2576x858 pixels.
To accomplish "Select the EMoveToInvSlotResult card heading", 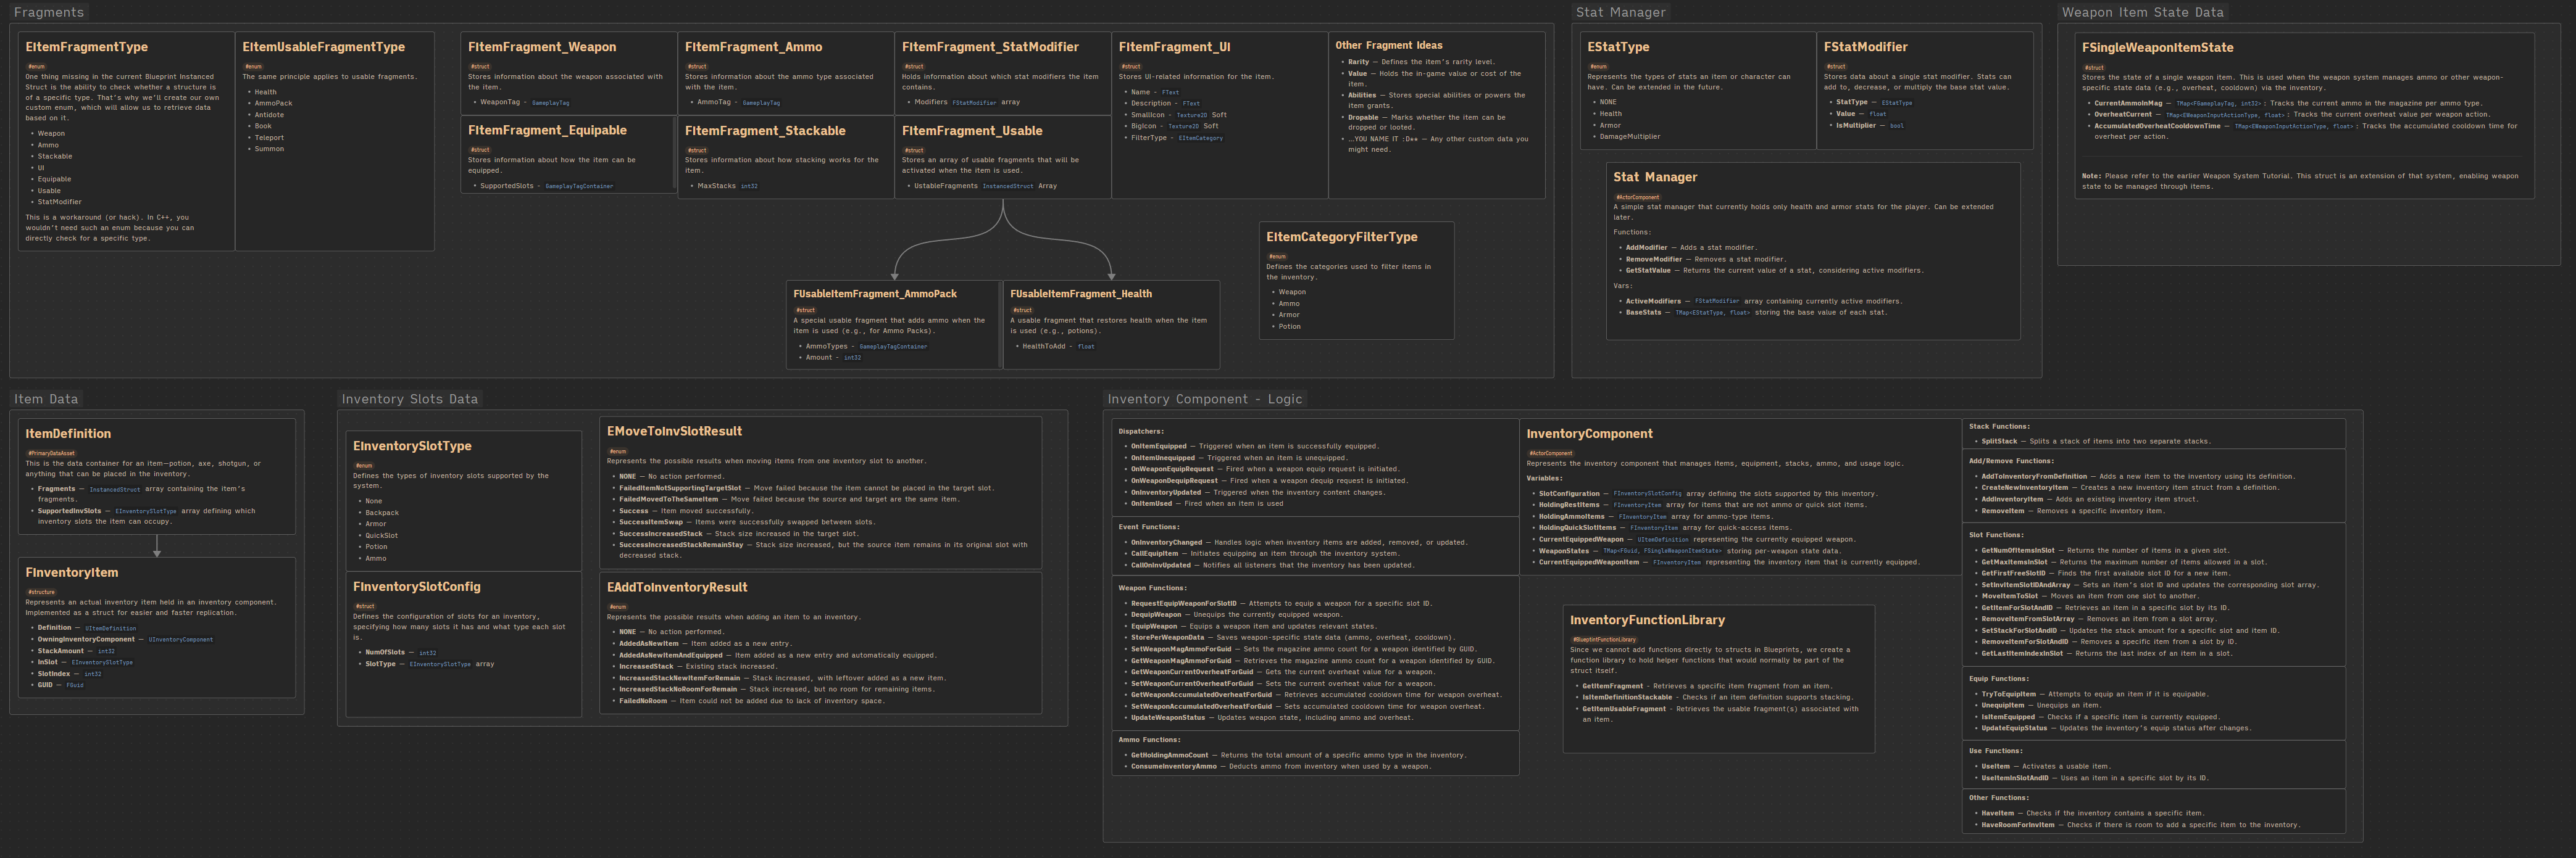I will 674,432.
